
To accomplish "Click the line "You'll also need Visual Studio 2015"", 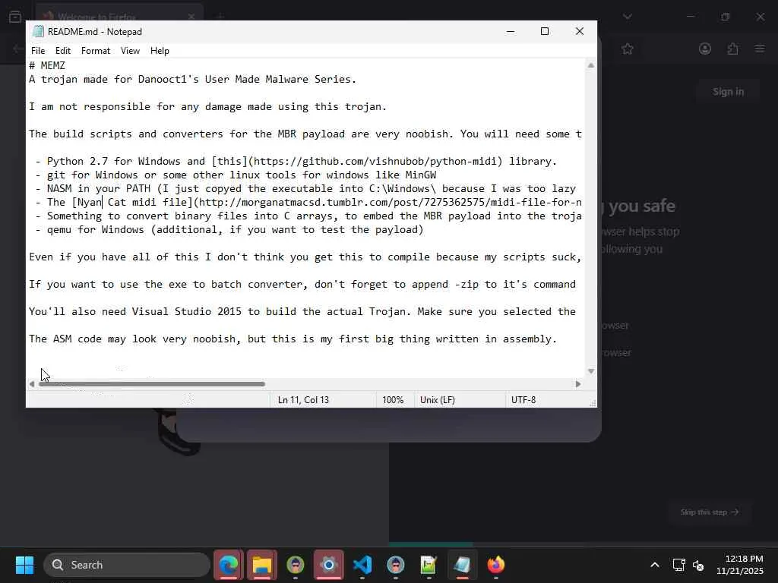I will [x=302, y=311].
